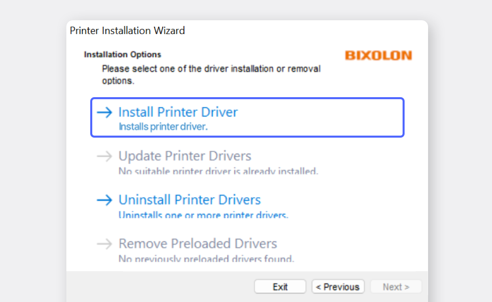
Task: Click the 'Installs printer driver.' description text
Action: point(163,127)
